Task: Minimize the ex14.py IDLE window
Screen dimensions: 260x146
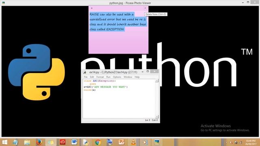Action: point(143,72)
